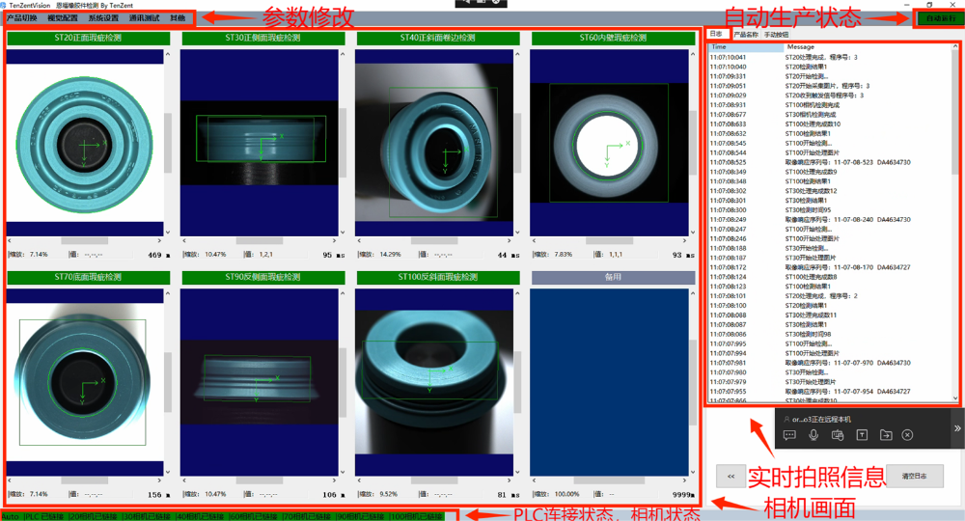
Task: Open the 产品切换 menu
Action: point(22,17)
